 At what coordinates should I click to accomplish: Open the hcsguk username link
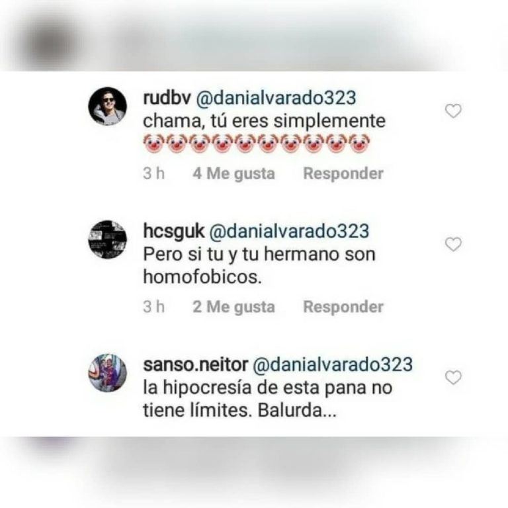[x=174, y=231]
